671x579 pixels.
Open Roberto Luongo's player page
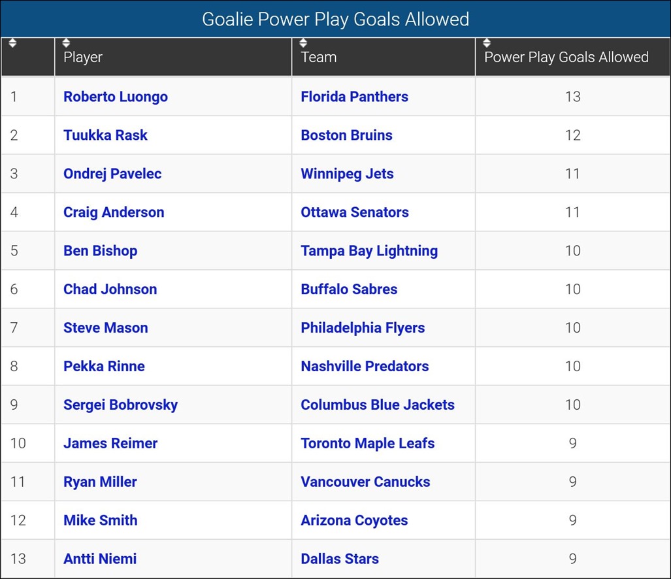115,96
